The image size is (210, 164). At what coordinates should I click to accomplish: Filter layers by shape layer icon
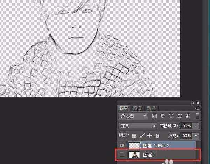180,116
